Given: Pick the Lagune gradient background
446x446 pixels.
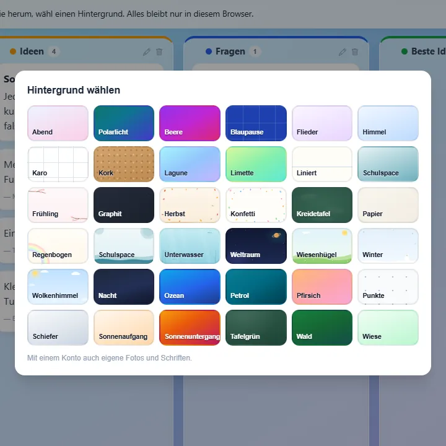Looking at the screenshot, I should click(190, 164).
